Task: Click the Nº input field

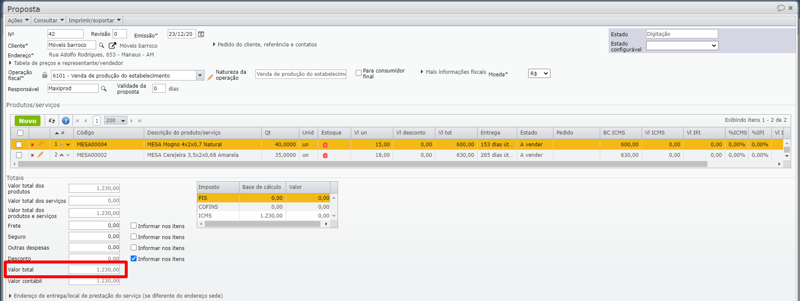Action: click(65, 34)
